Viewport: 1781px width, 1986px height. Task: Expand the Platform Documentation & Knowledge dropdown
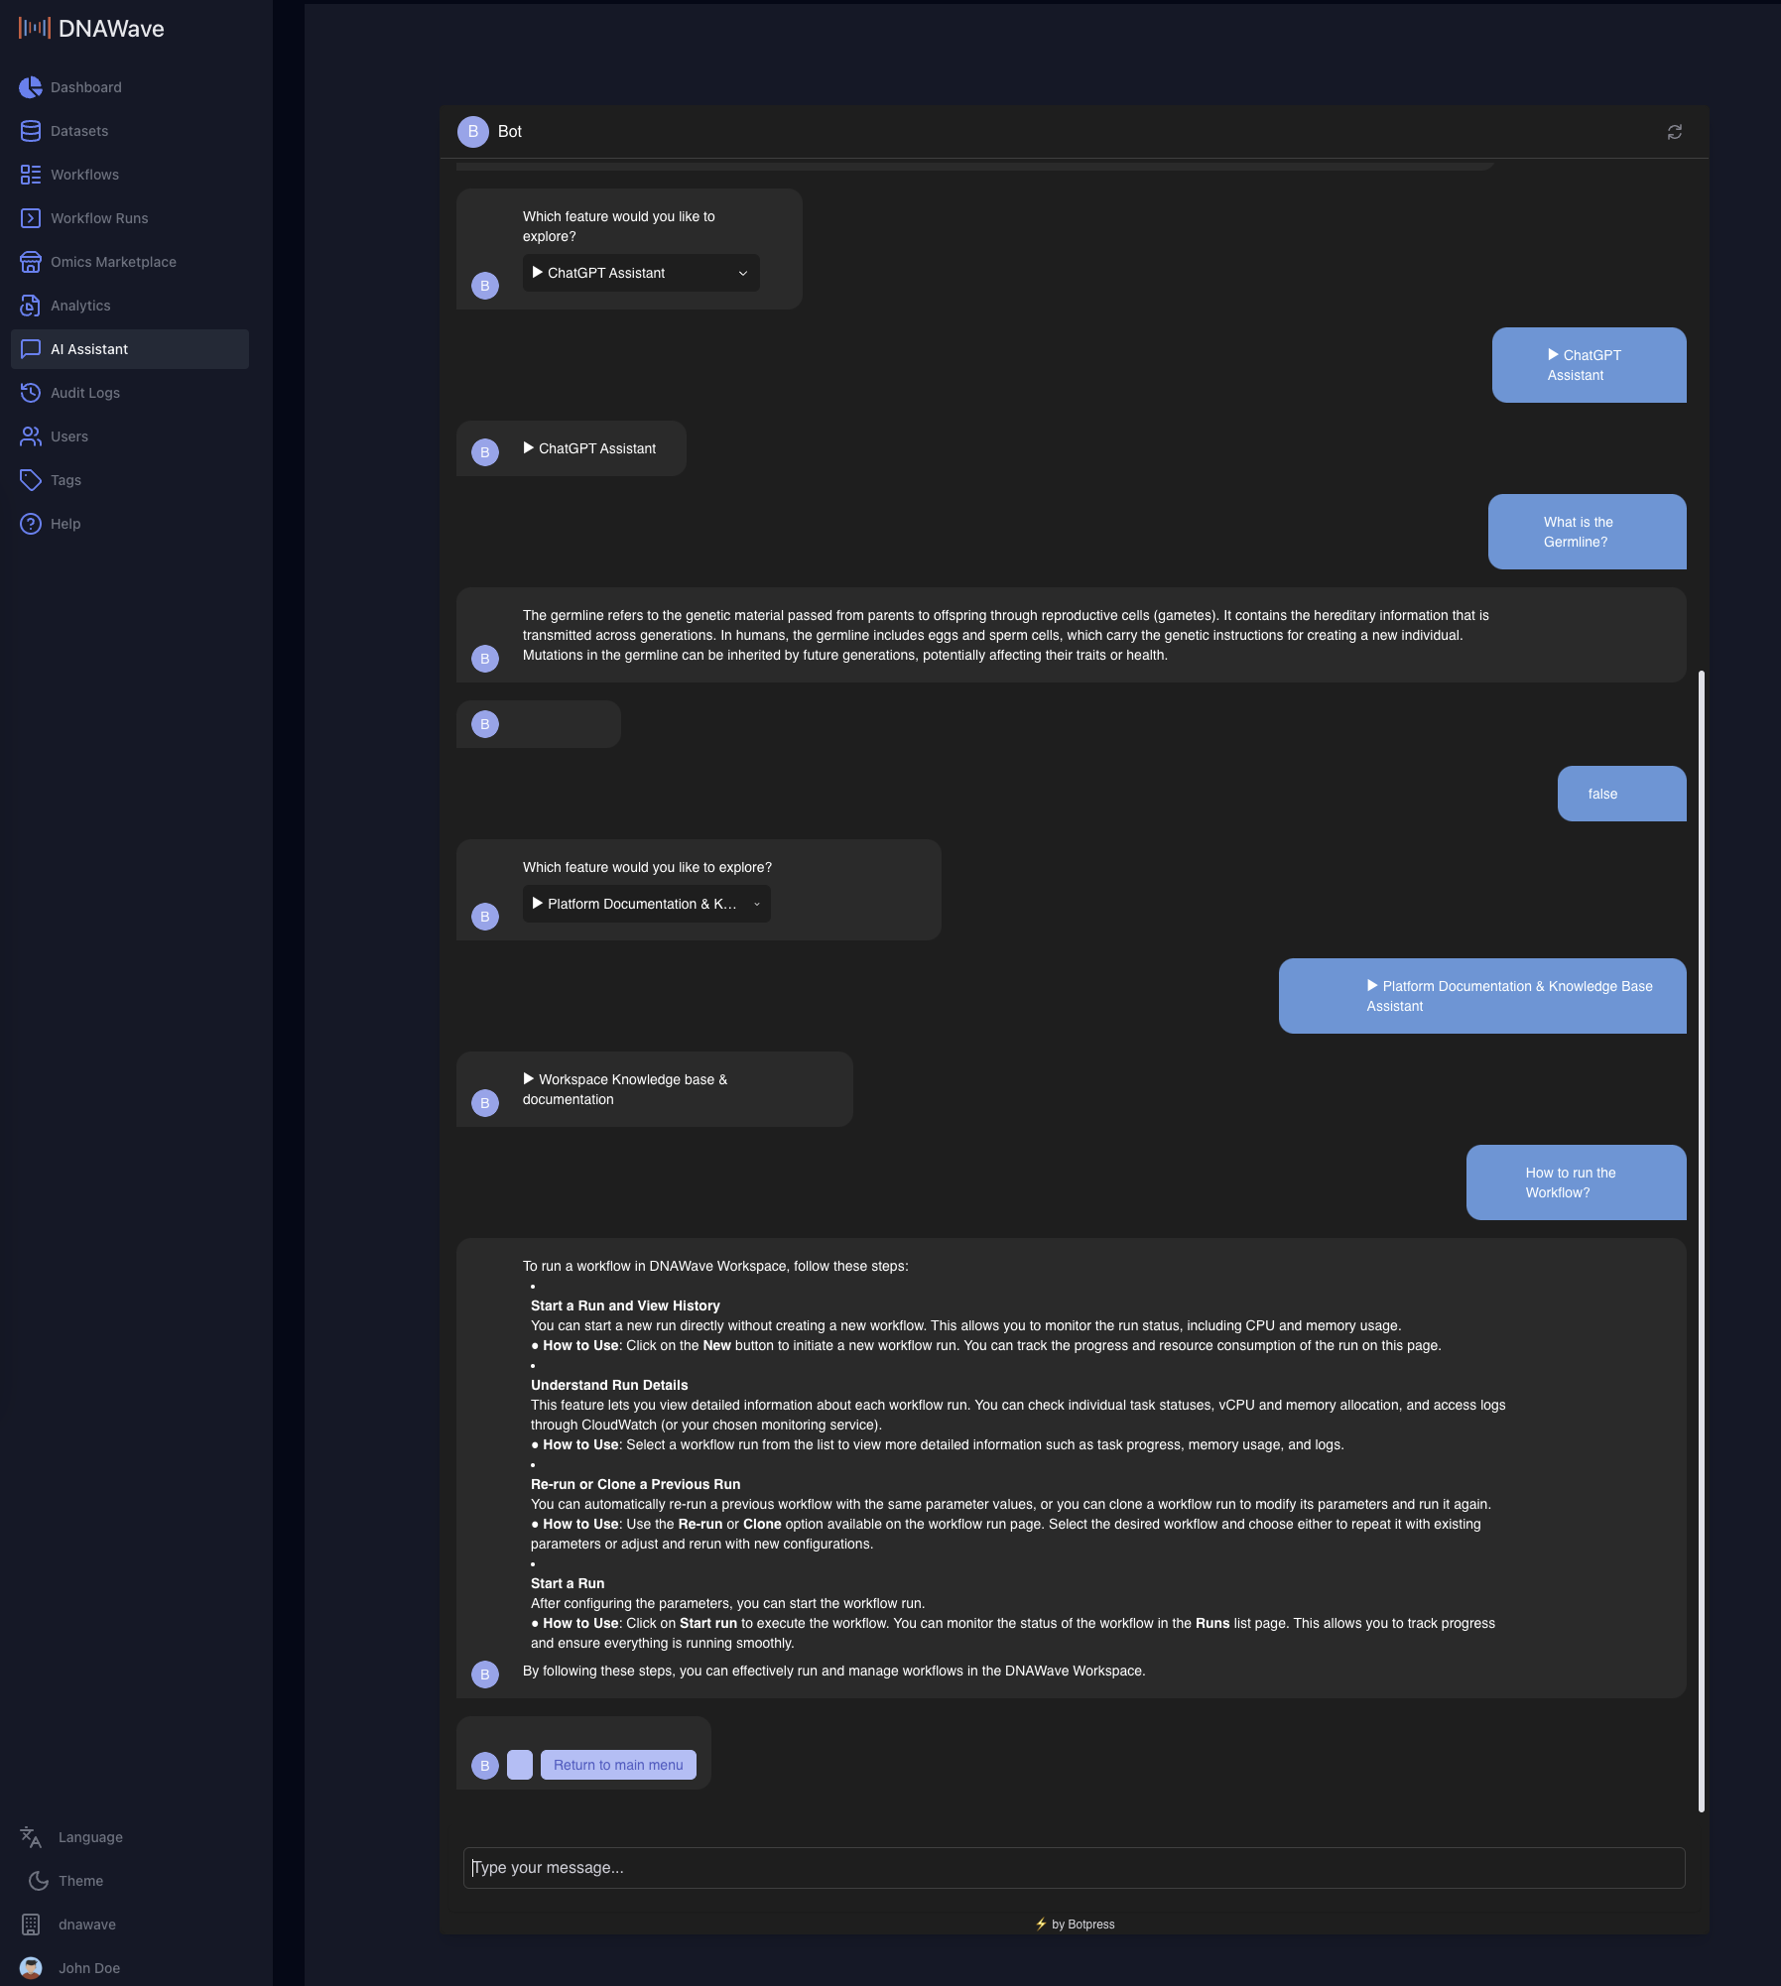[x=645, y=903]
